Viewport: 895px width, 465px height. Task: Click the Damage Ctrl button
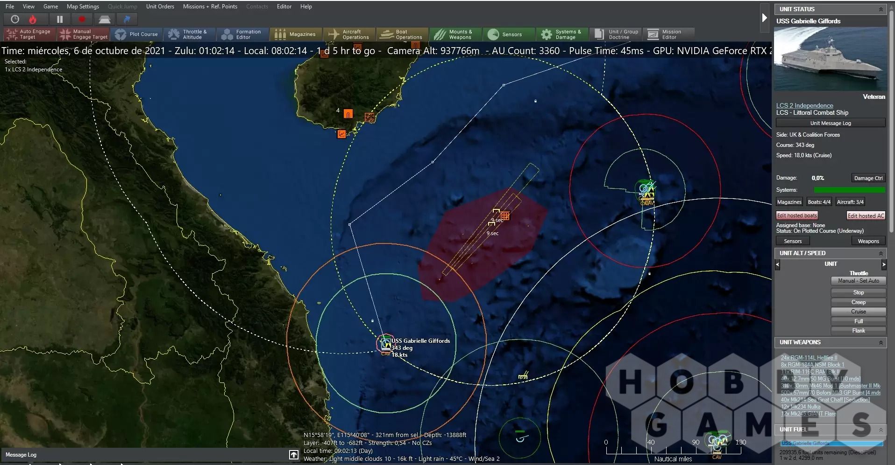click(868, 178)
